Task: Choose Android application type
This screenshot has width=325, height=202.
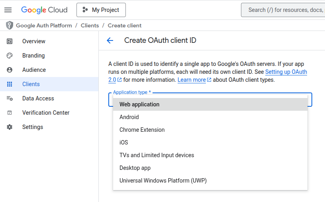Action: 210,117
